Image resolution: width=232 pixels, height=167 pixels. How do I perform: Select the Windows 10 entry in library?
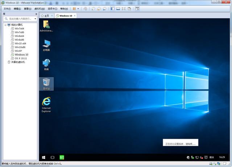click(21, 55)
